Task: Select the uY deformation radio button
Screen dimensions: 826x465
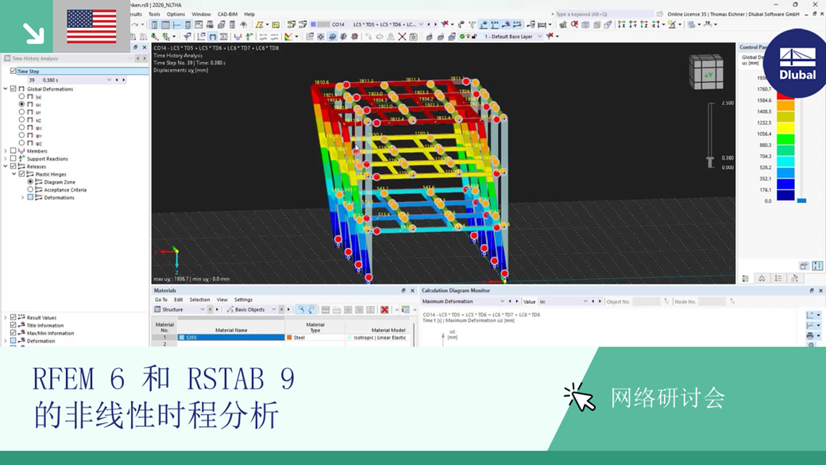Action: tap(21, 112)
